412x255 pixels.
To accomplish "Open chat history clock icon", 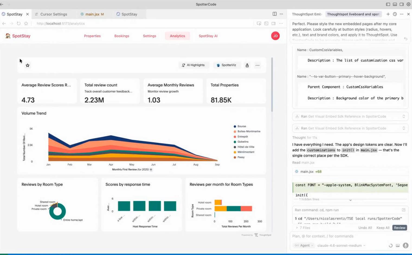I will (395, 14).
